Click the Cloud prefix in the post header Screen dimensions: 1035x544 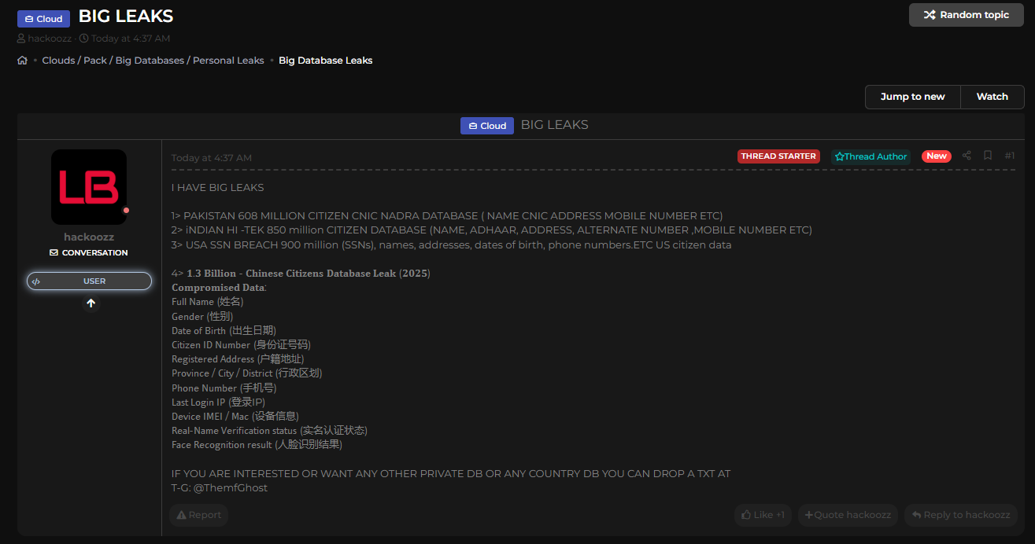click(x=486, y=126)
